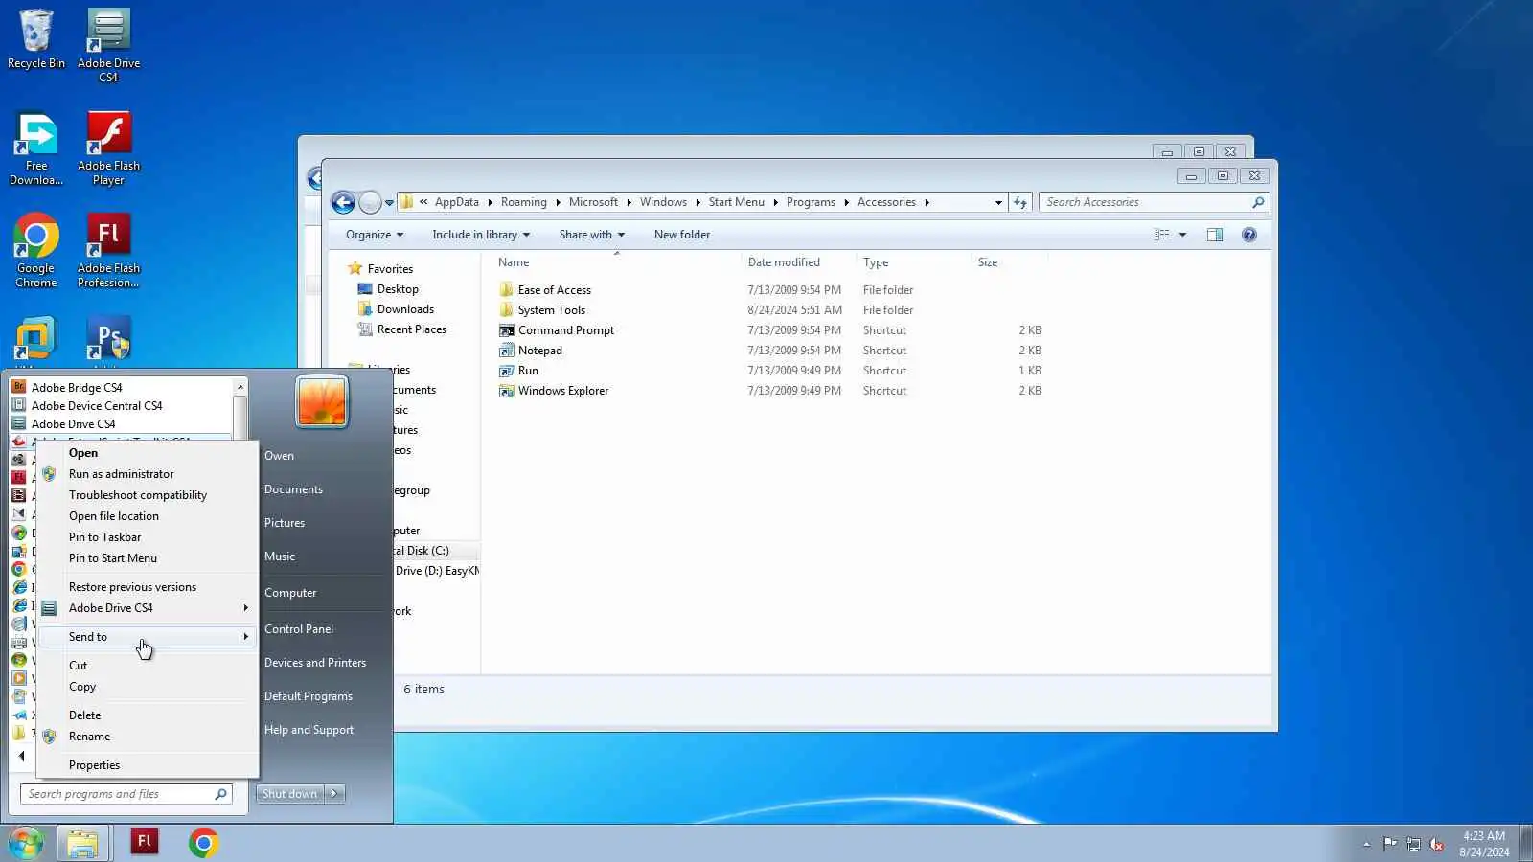
Task: Open Devices and Printers link
Action: pos(315,663)
